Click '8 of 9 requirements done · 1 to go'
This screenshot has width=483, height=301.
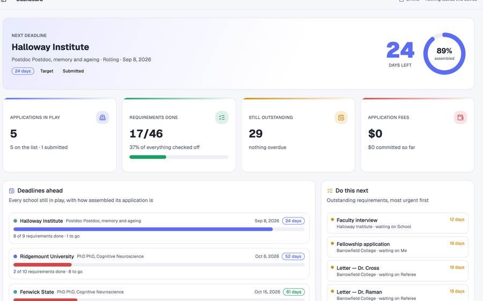pyautogui.click(x=47, y=236)
